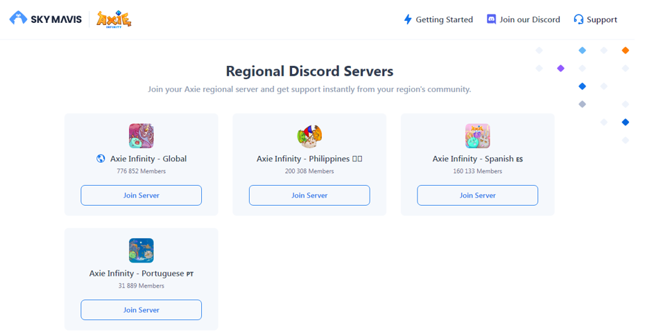
Task: Join the Portuguese Discord server
Action: pos(141,310)
